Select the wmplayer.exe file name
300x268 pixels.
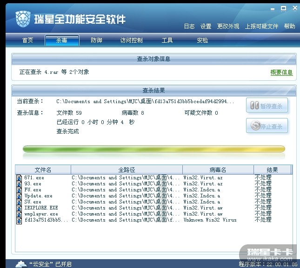[x=41, y=214]
